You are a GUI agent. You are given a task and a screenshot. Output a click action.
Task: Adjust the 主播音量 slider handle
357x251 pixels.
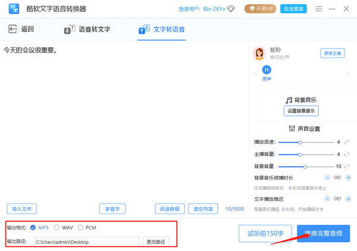[300, 155]
